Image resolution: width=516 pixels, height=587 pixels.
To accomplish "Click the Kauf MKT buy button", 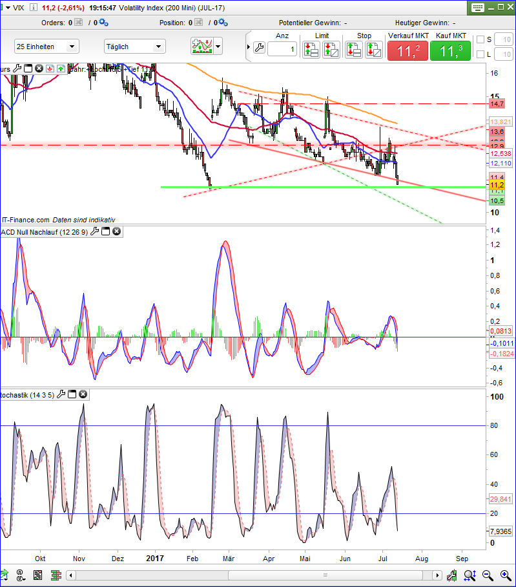I will click(450, 50).
